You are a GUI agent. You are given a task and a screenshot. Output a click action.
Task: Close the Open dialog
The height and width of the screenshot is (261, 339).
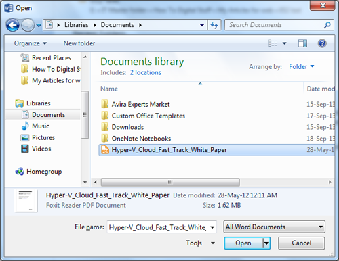tap(323, 5)
